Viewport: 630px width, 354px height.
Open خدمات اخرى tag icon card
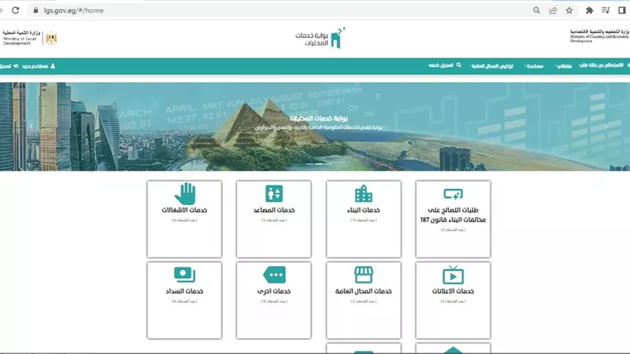[x=273, y=301]
